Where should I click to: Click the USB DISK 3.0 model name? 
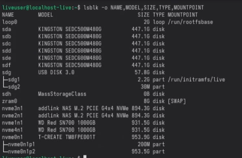click(x=56, y=73)
